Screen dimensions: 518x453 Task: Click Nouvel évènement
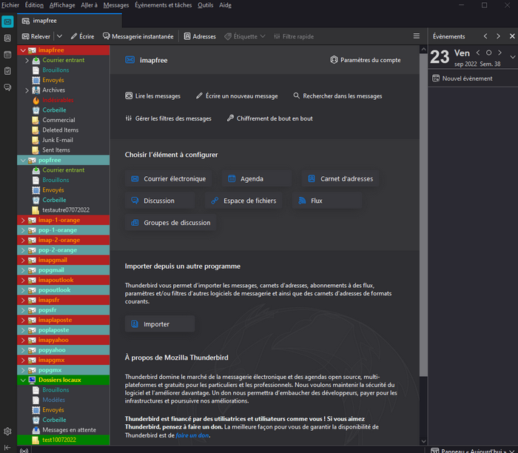[x=462, y=78]
